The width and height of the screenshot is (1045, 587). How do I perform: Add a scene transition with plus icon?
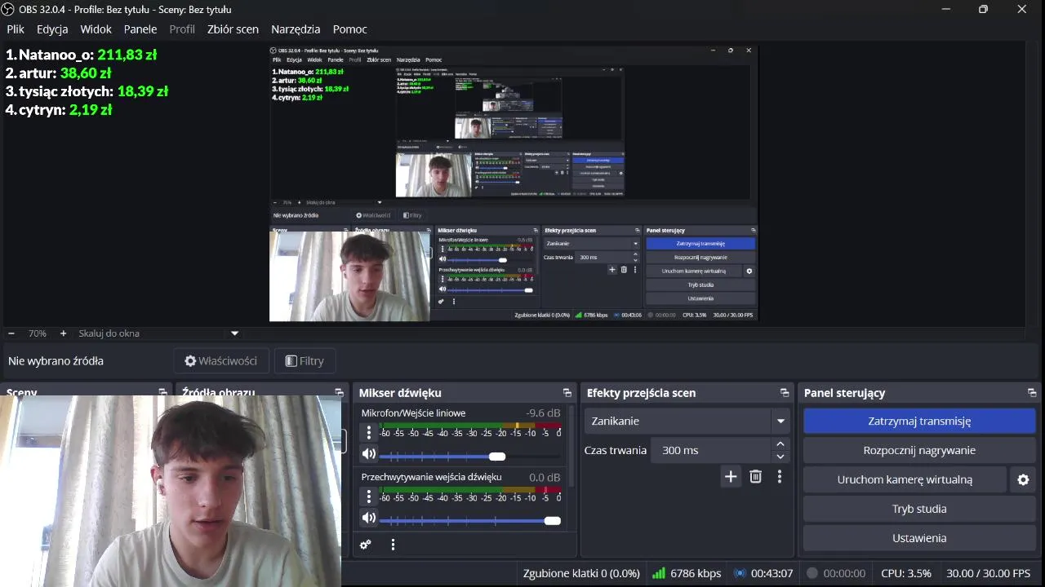tap(731, 477)
